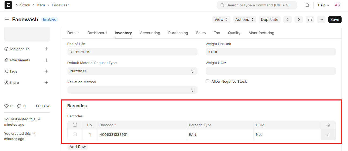This screenshot has width=348, height=151.
Task: Click the EAN barcode type cell
Action: click(220, 134)
